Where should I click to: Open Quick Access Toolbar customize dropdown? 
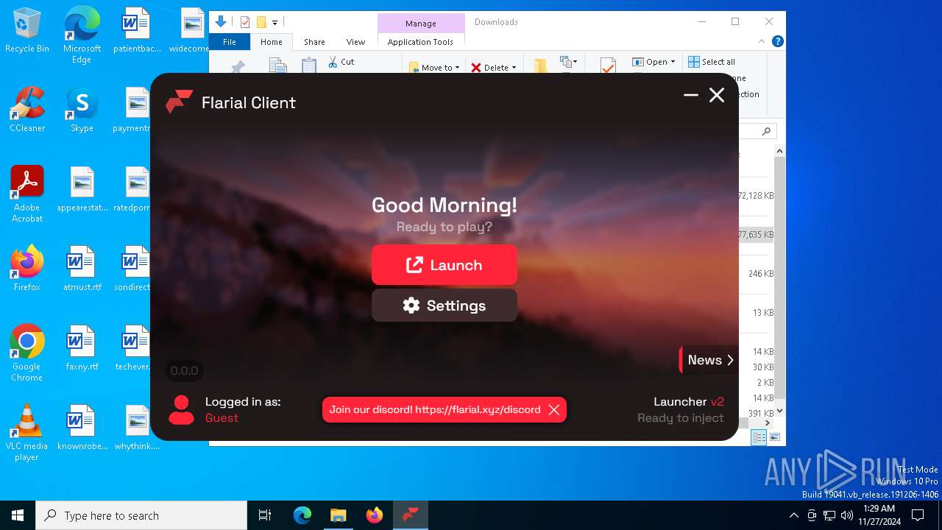[x=275, y=22]
